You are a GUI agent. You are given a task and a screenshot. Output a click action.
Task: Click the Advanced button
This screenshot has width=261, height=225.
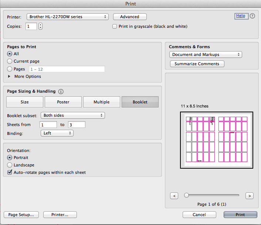click(130, 17)
